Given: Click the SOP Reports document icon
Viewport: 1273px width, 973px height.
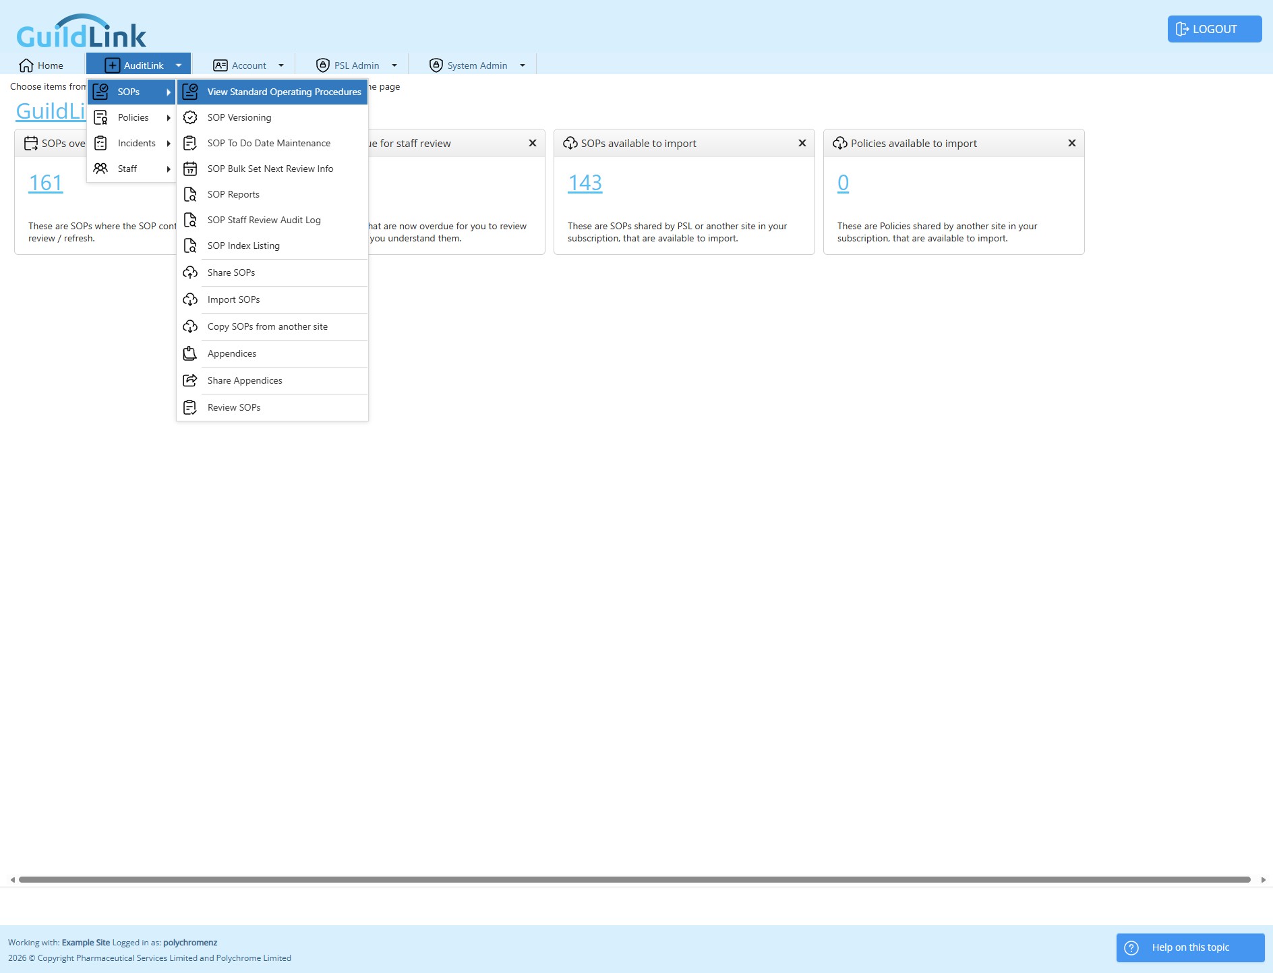Looking at the screenshot, I should pyautogui.click(x=190, y=194).
